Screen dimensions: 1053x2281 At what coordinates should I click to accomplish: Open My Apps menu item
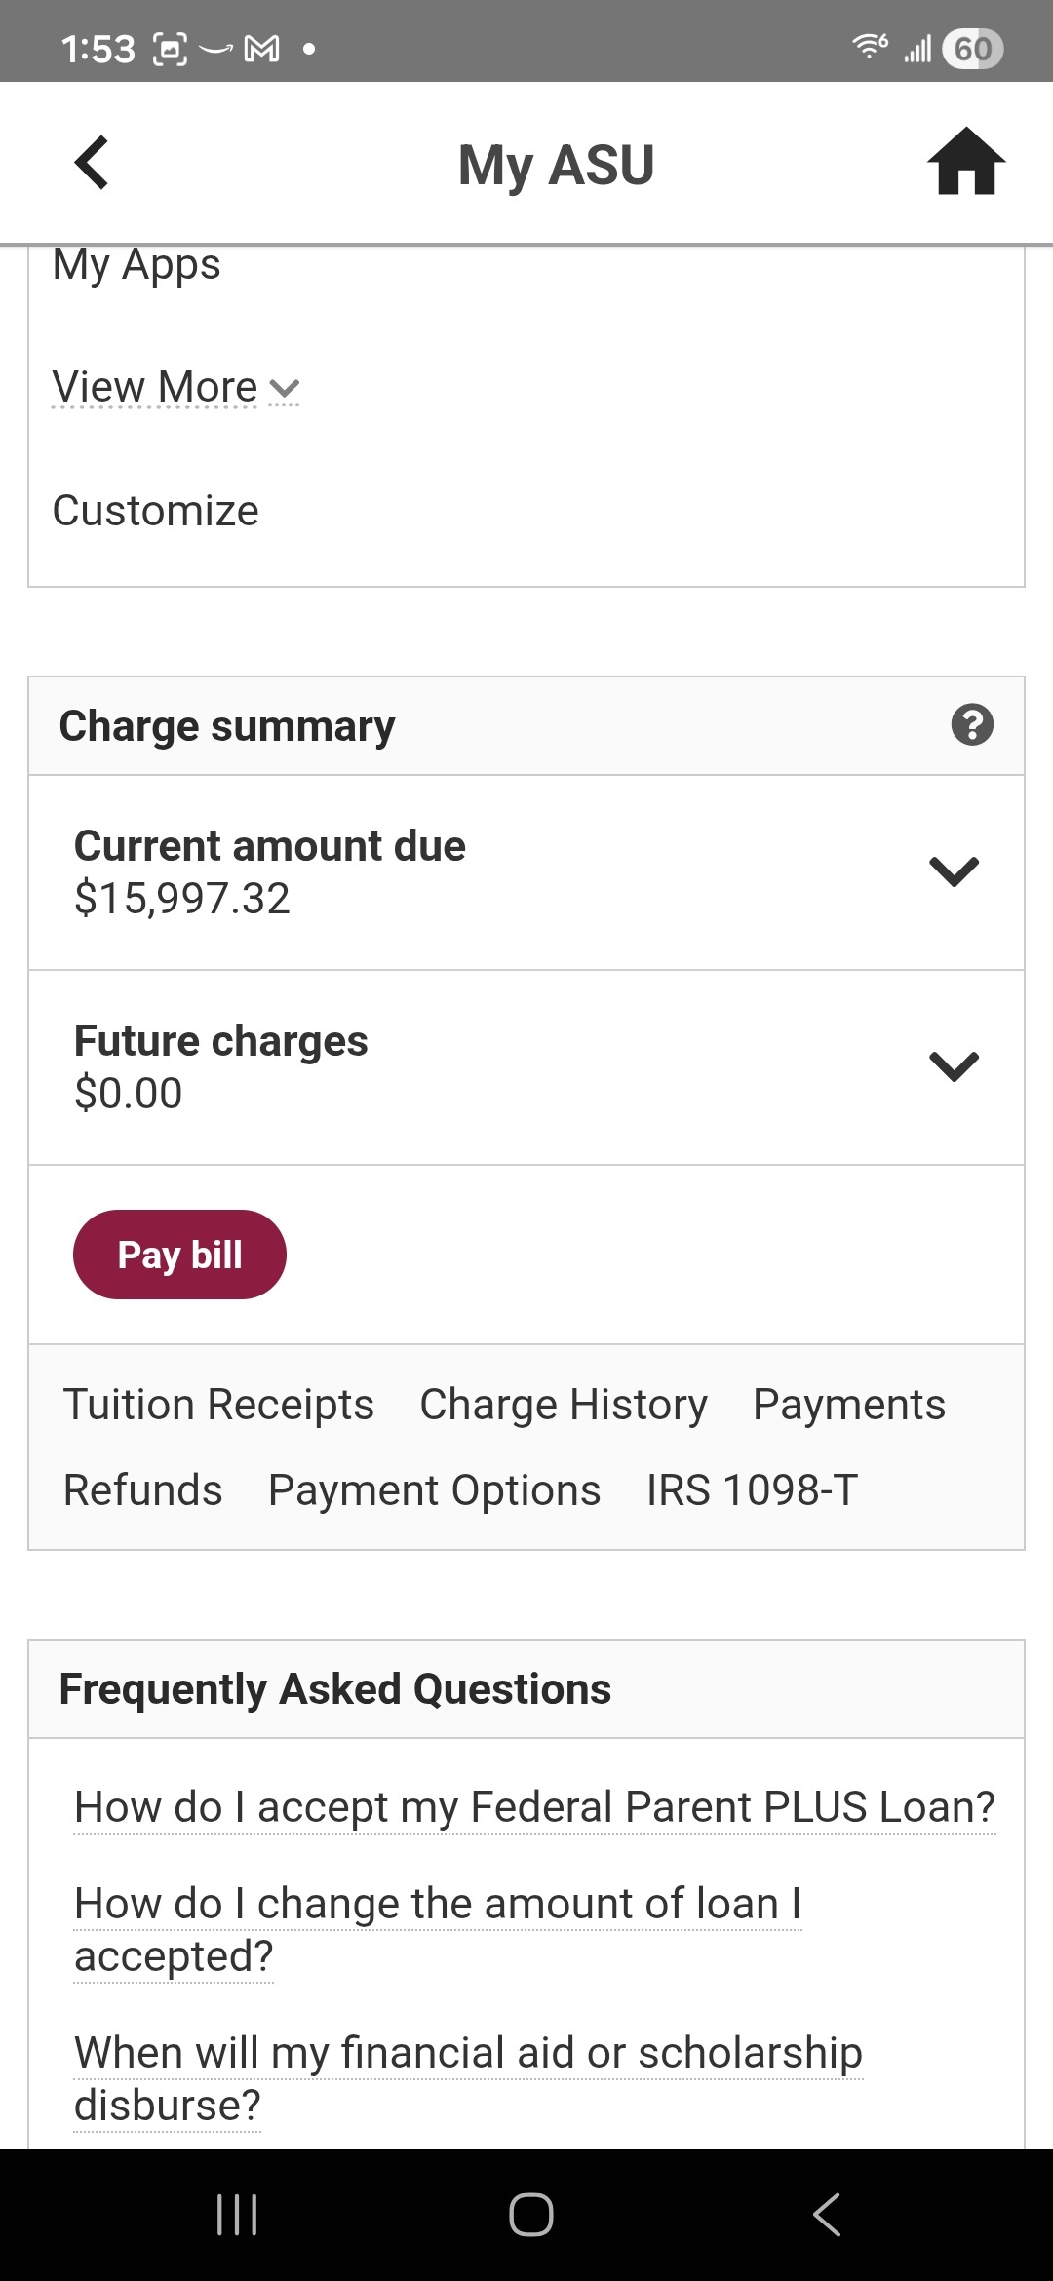(136, 265)
